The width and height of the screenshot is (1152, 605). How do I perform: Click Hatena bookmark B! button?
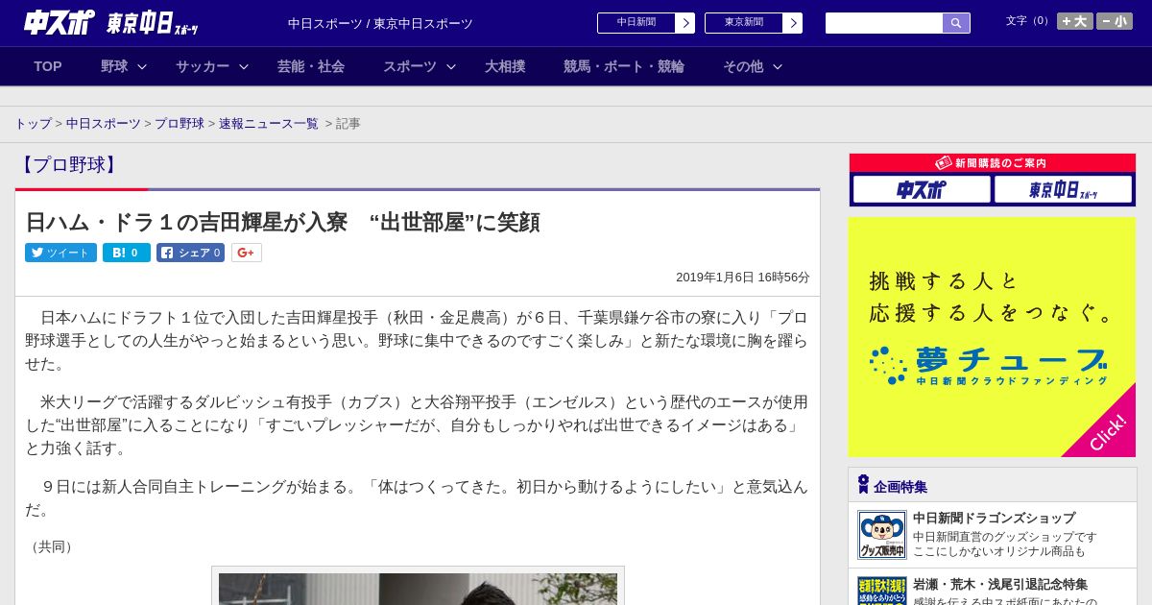click(x=127, y=253)
